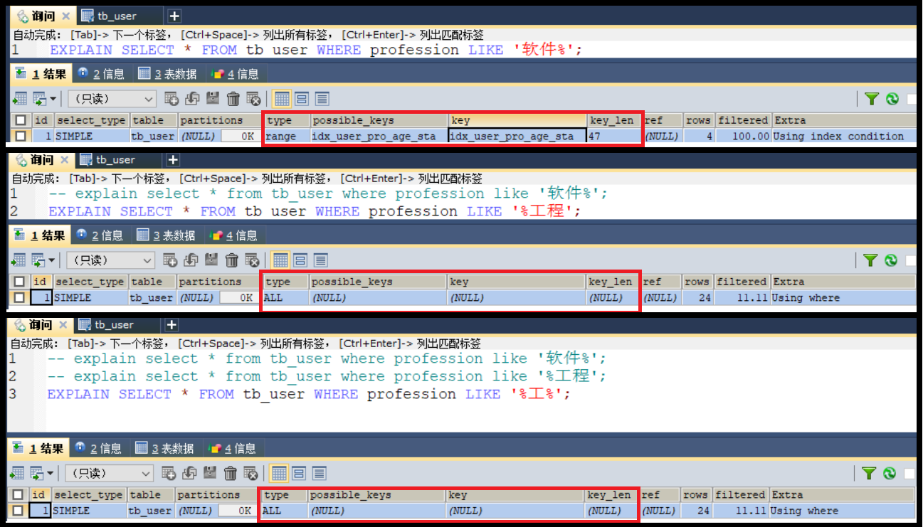Screen dimensions: 923x527
Task: Click the green filter funnel in bottom panel
Action: (868, 473)
